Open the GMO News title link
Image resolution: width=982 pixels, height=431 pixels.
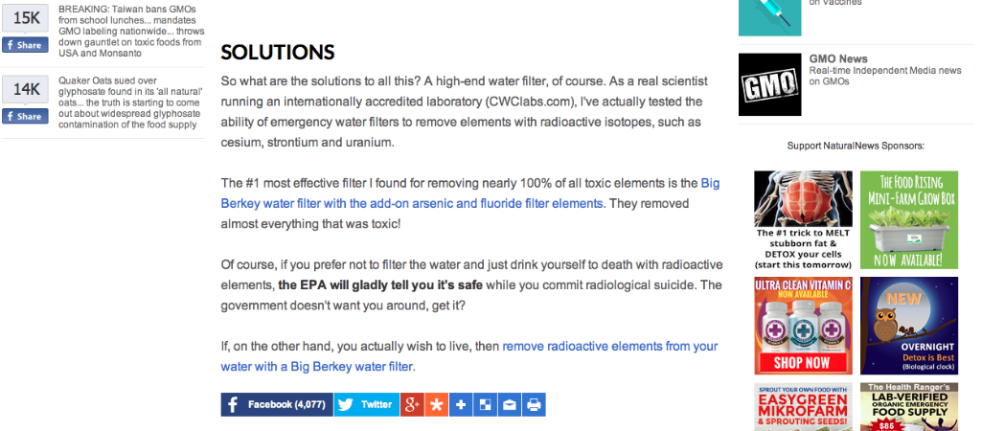[838, 59]
